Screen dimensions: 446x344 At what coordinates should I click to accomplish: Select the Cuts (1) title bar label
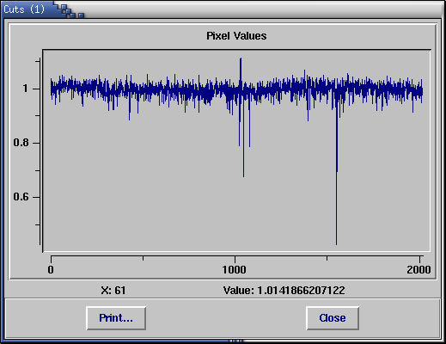24,9
